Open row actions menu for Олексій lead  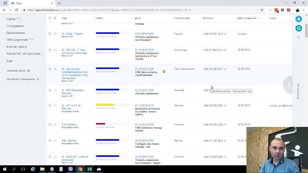tap(55, 157)
